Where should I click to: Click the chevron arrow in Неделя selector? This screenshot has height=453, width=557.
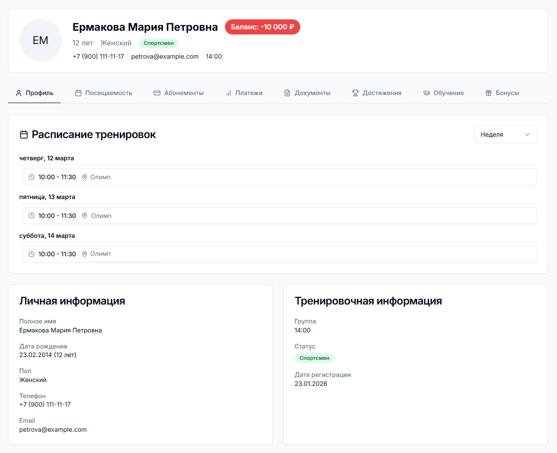(527, 134)
